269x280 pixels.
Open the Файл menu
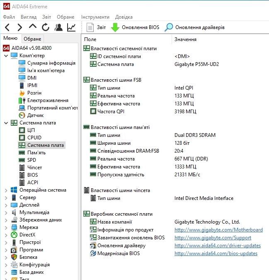point(9,17)
